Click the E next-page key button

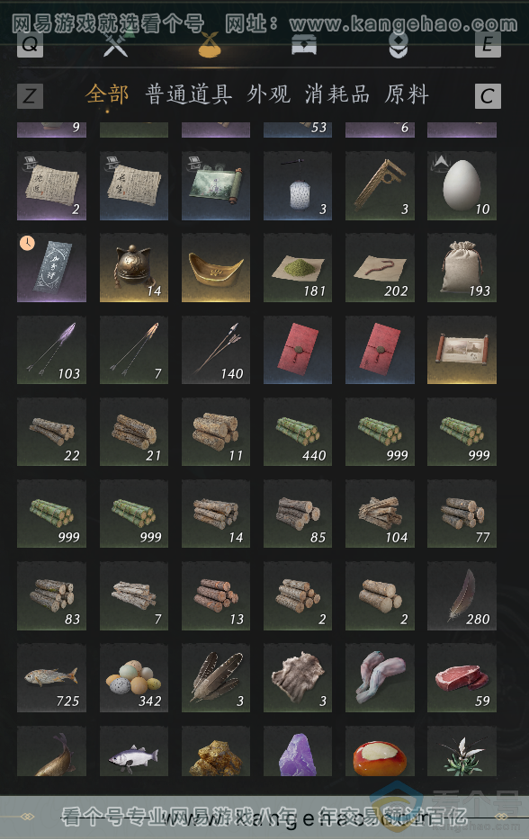click(x=488, y=44)
